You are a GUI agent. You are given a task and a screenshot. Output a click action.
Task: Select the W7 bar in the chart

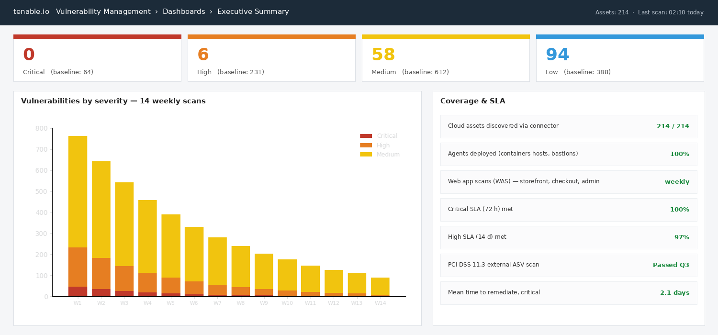(217, 267)
